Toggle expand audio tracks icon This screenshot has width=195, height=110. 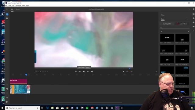point(7,98)
